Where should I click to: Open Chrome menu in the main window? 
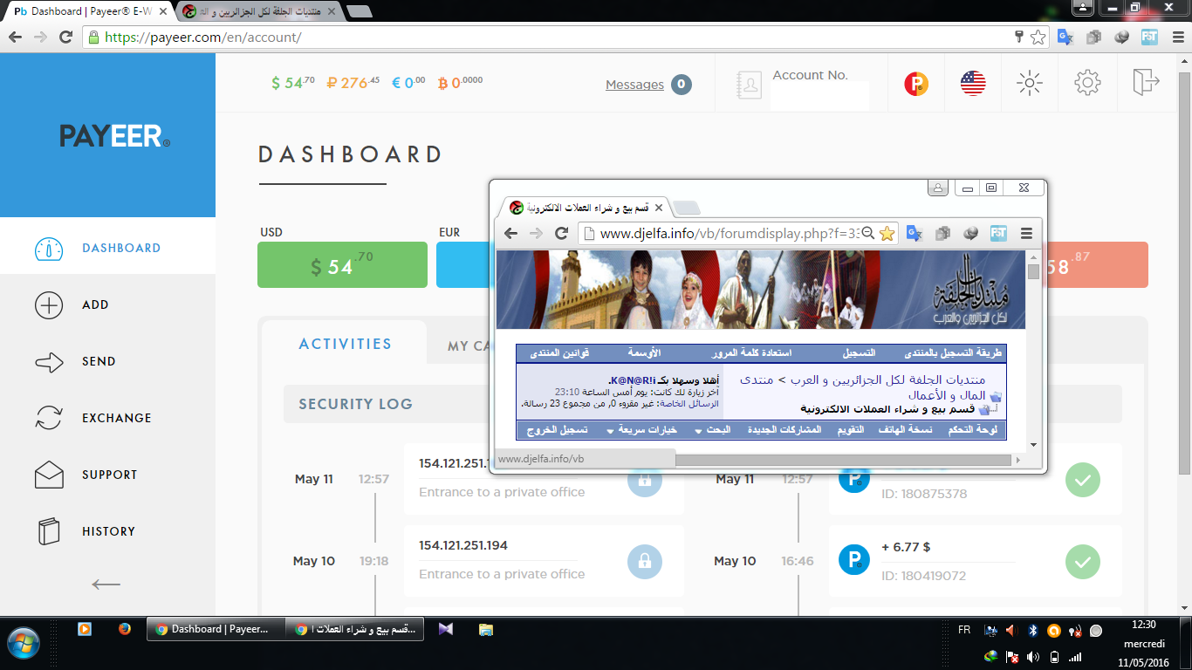click(1177, 38)
